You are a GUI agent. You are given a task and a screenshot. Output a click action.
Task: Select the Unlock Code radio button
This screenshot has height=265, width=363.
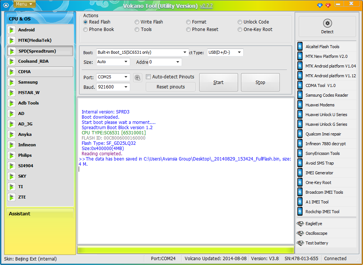pyautogui.click(x=240, y=22)
